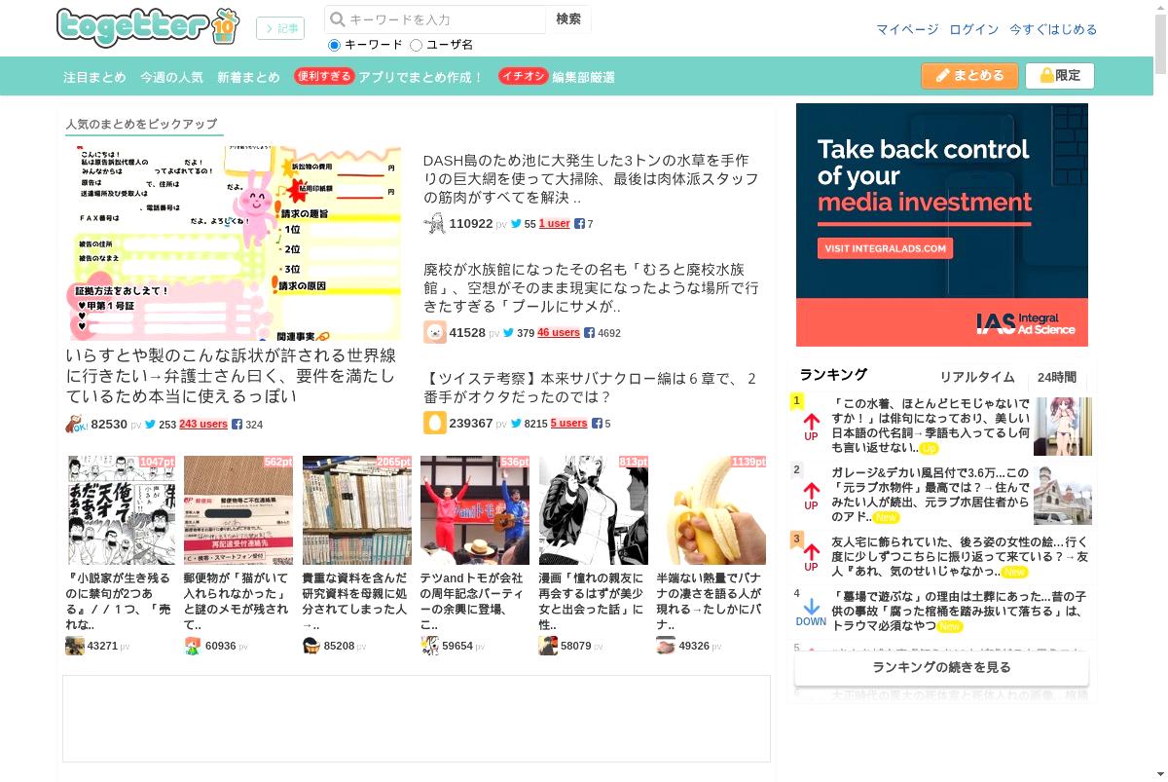Click author avatar next to 85208 pv
The height and width of the screenshot is (782, 1168).
[311, 646]
